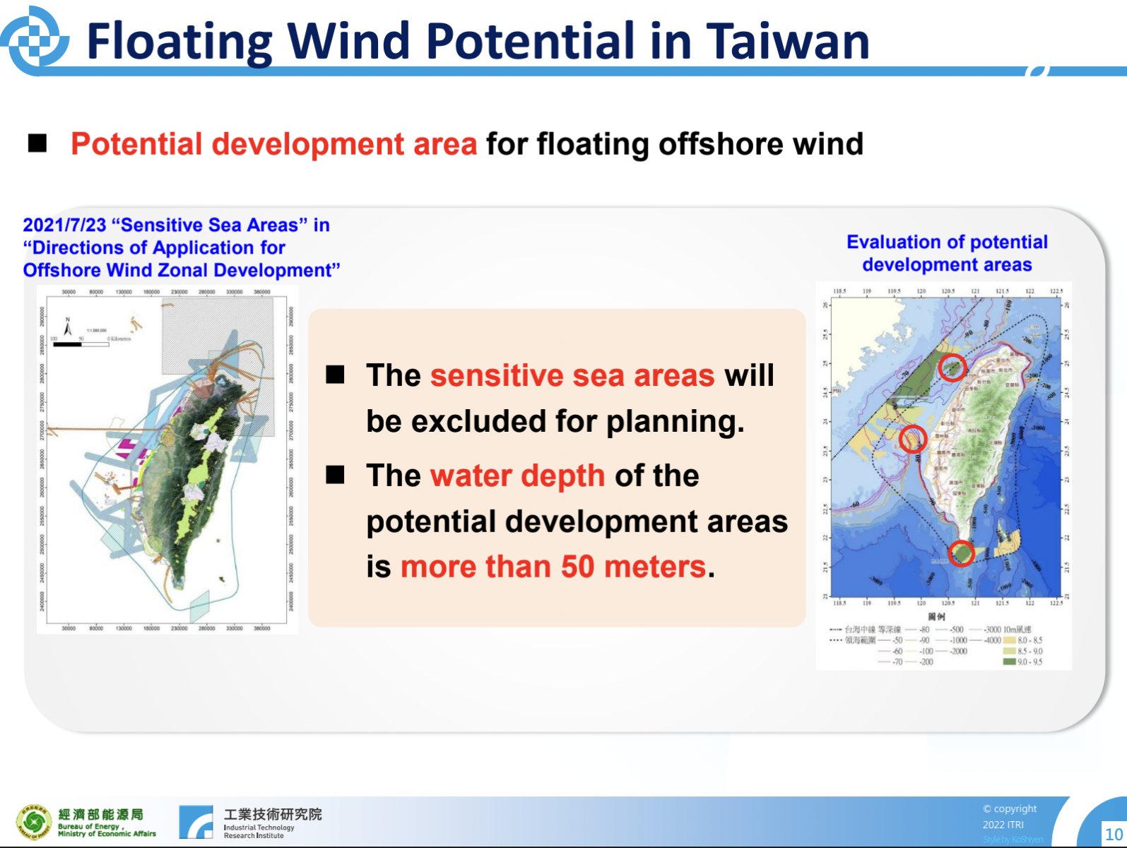Click the dashed-line symbol for 台海中線 in legend
1127x848 pixels.
tap(835, 629)
